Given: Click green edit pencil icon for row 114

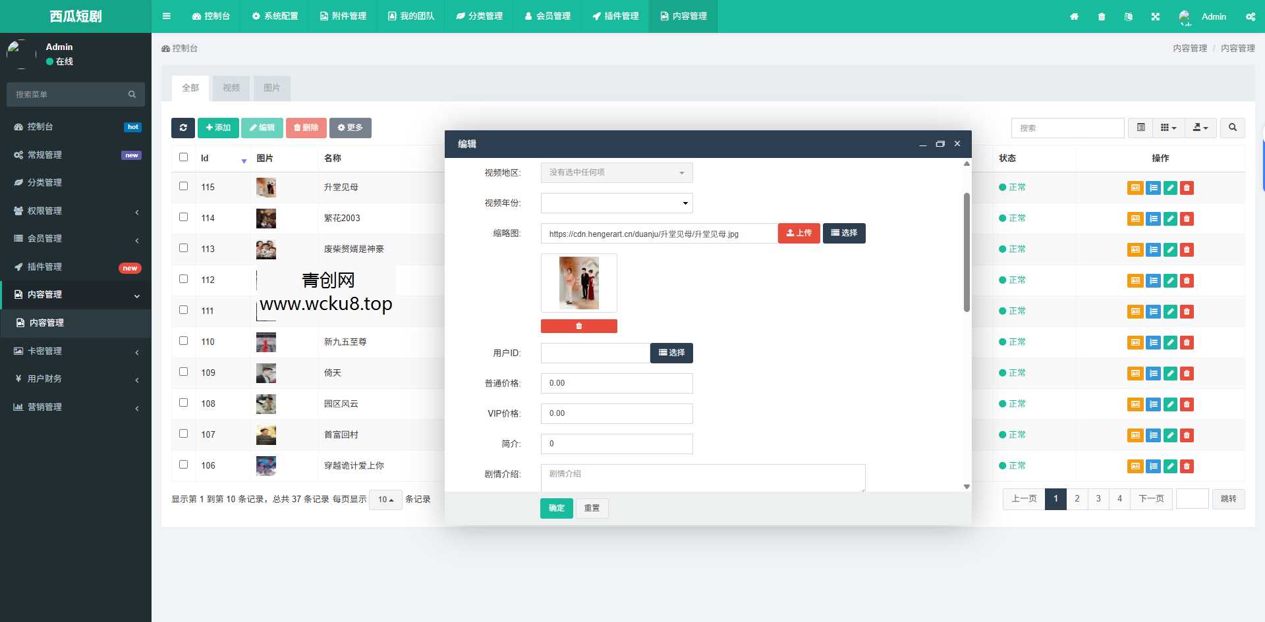Looking at the screenshot, I should pyautogui.click(x=1170, y=219).
